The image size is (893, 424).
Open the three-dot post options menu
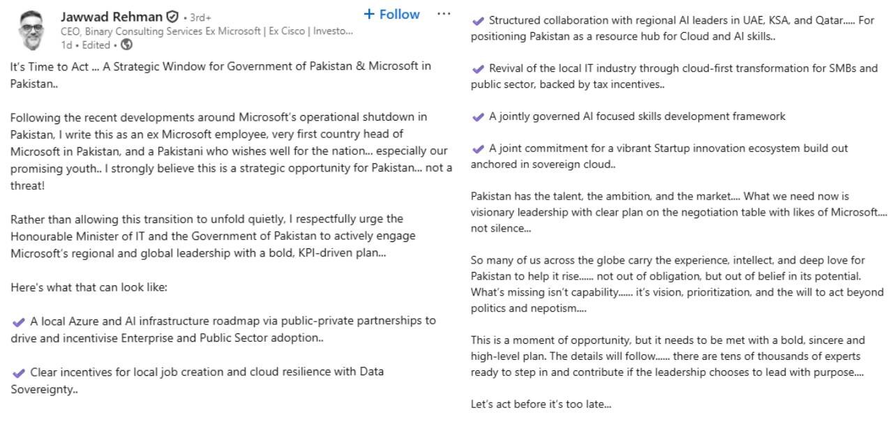tap(444, 14)
